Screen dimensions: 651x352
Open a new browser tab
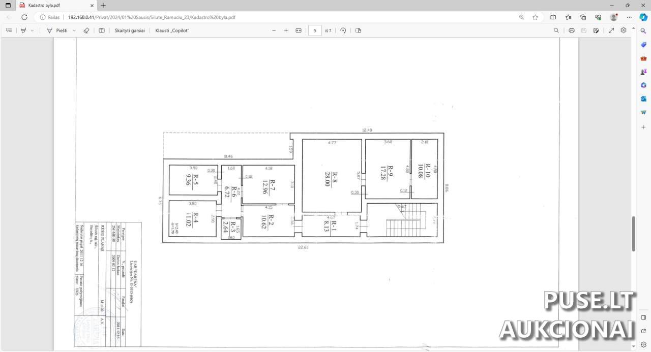103,6
